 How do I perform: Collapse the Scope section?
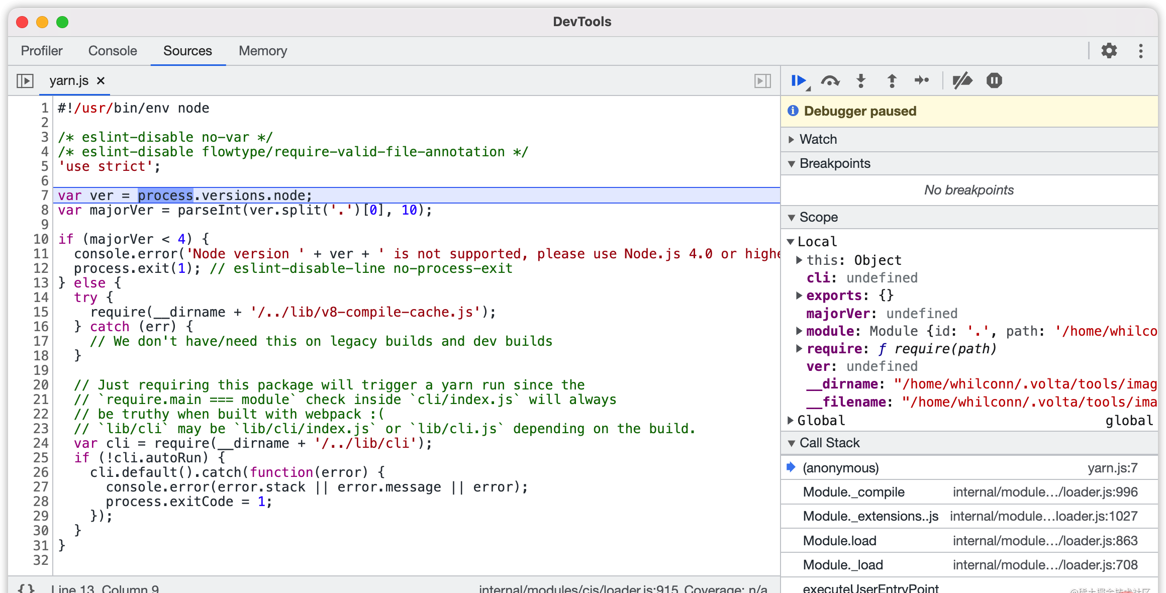tap(969, 217)
